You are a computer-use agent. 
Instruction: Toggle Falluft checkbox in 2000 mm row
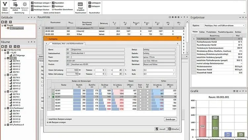[147, 103]
